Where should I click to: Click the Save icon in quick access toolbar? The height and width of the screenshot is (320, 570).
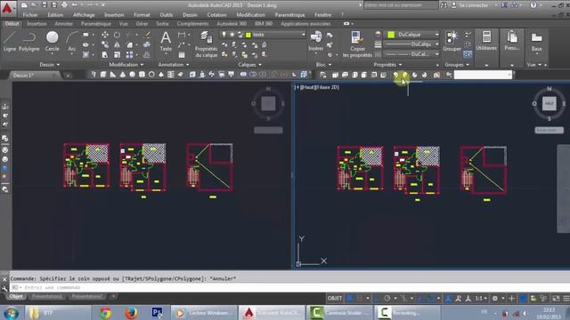[44, 5]
